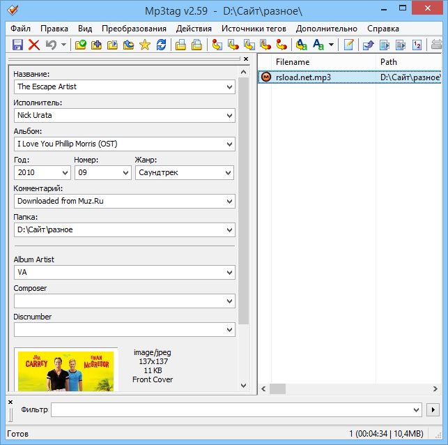Click the file list horizontal scroll right arrow
This screenshot has width=448, height=445.
[x=435, y=389]
